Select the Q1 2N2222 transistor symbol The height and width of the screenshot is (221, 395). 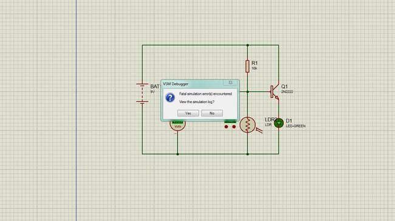click(275, 92)
